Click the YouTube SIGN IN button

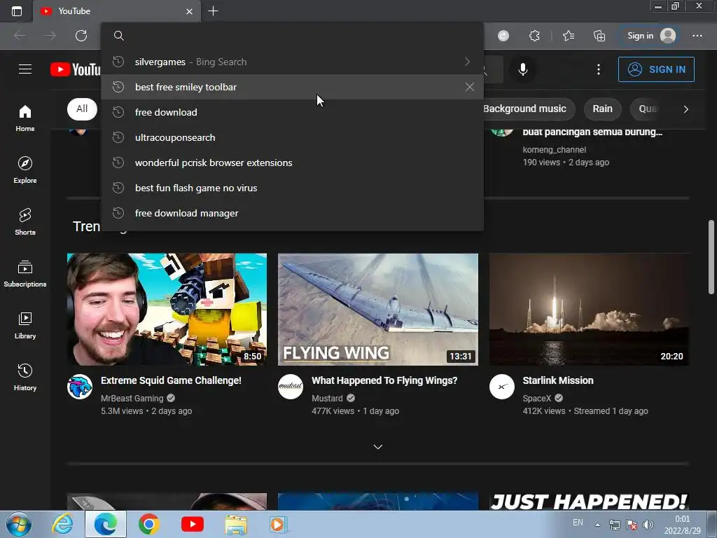tap(656, 69)
